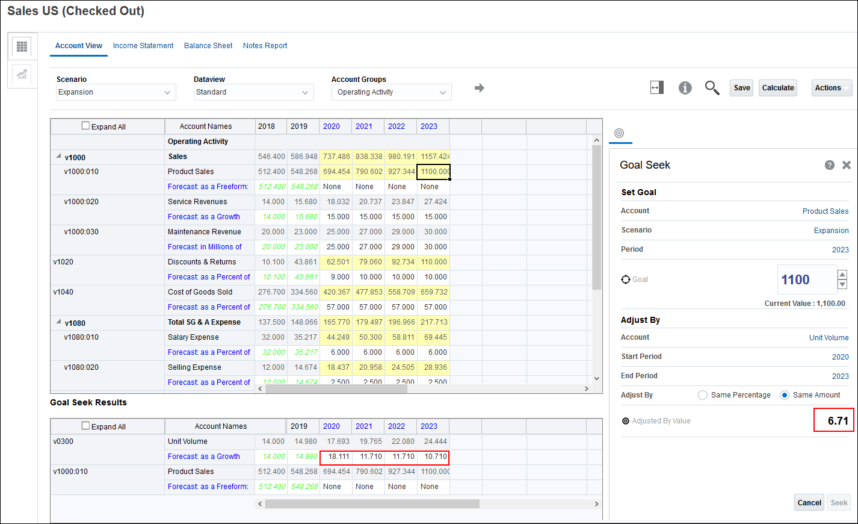Screen dimensions: 858x524
Task: Switch to the Income Statement tab
Action: [143, 45]
